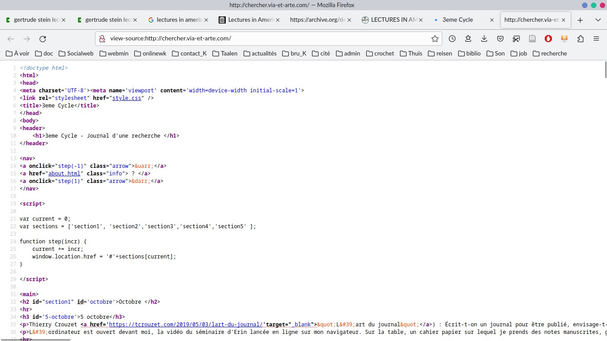Open the Taalen bookmarks folder

coord(225,53)
